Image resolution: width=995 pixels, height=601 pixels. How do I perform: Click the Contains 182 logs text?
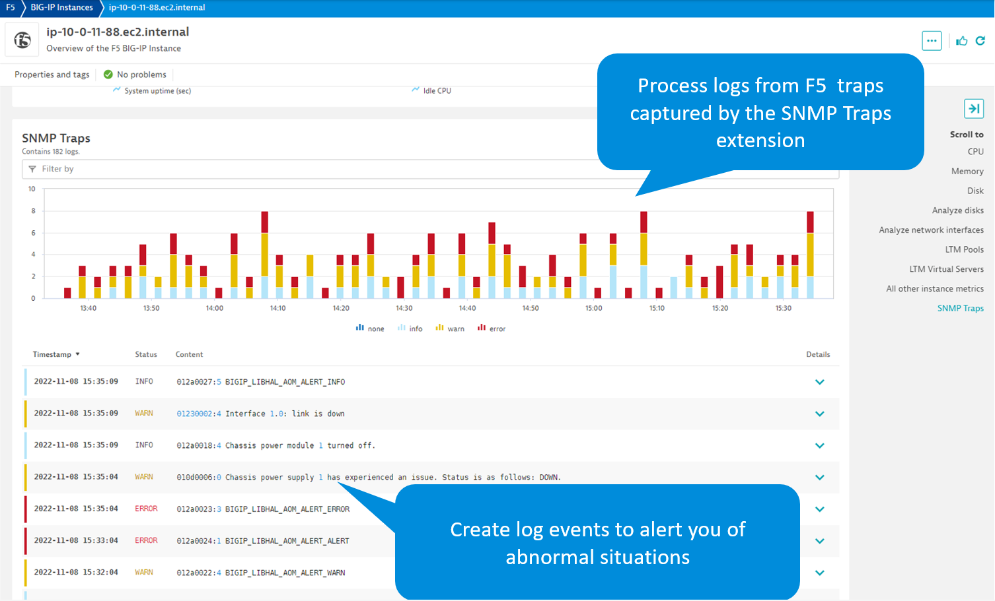tap(51, 152)
